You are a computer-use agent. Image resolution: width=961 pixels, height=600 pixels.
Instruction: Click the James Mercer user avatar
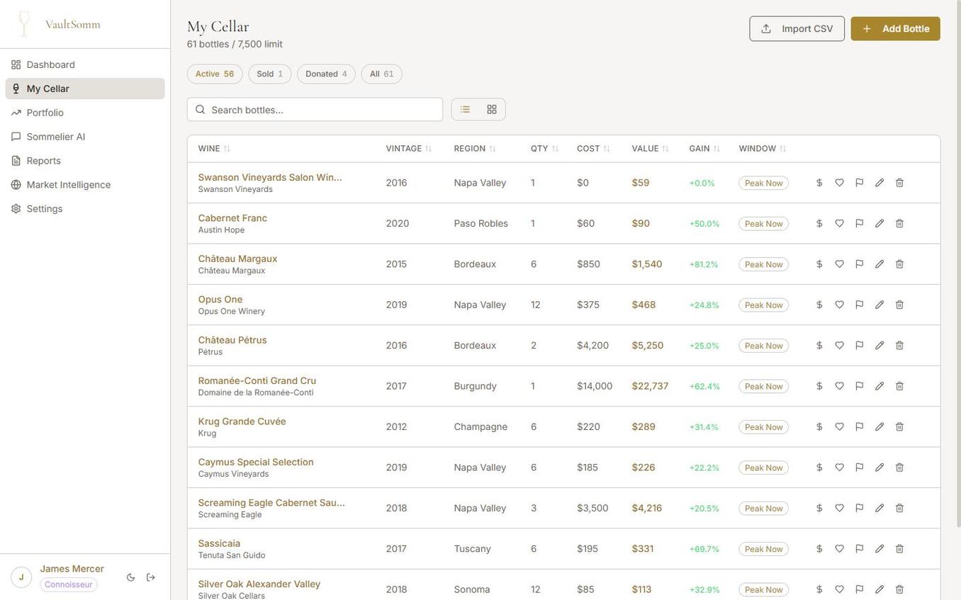[x=21, y=578]
